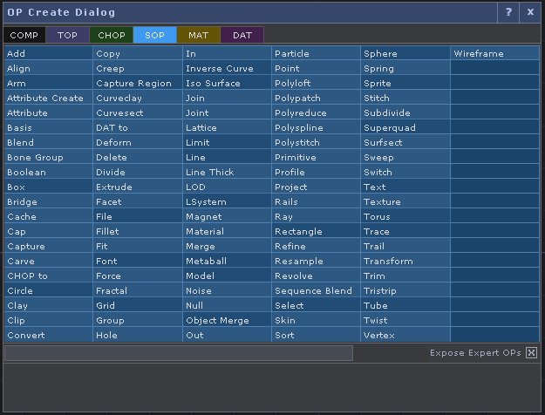This screenshot has height=415, width=545.
Task: Close the OP Create Dialog
Action: [x=530, y=12]
